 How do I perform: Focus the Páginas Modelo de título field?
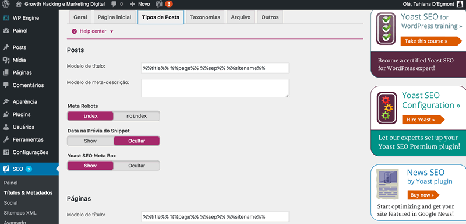point(215,216)
